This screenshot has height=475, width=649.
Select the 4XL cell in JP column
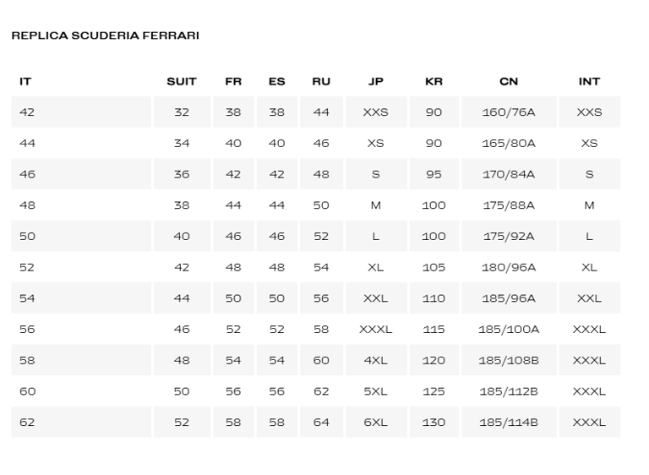[x=376, y=360]
